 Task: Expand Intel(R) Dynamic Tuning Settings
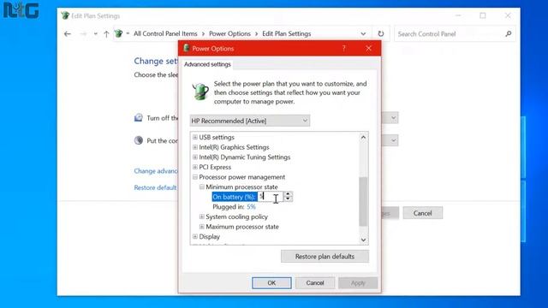pos(195,157)
